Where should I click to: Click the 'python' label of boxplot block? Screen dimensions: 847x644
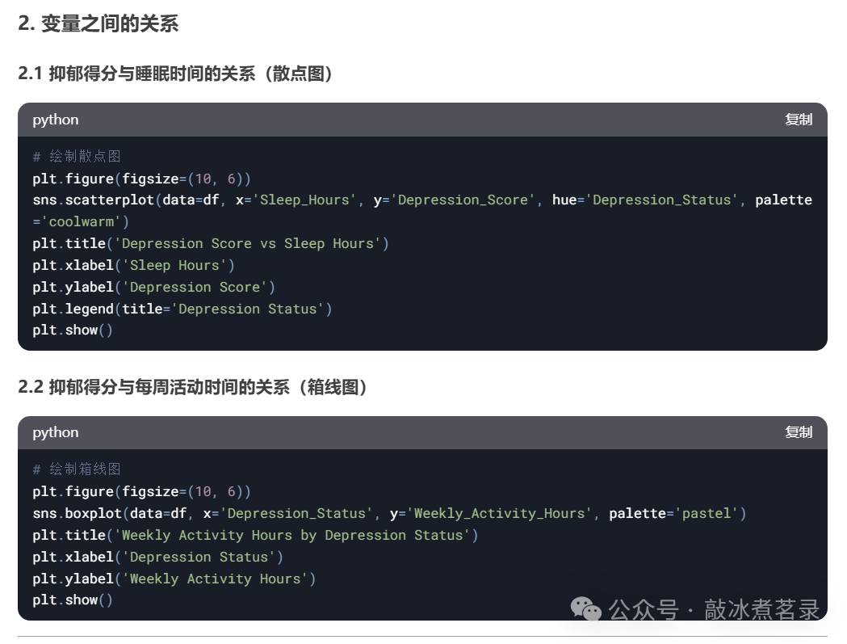(56, 432)
